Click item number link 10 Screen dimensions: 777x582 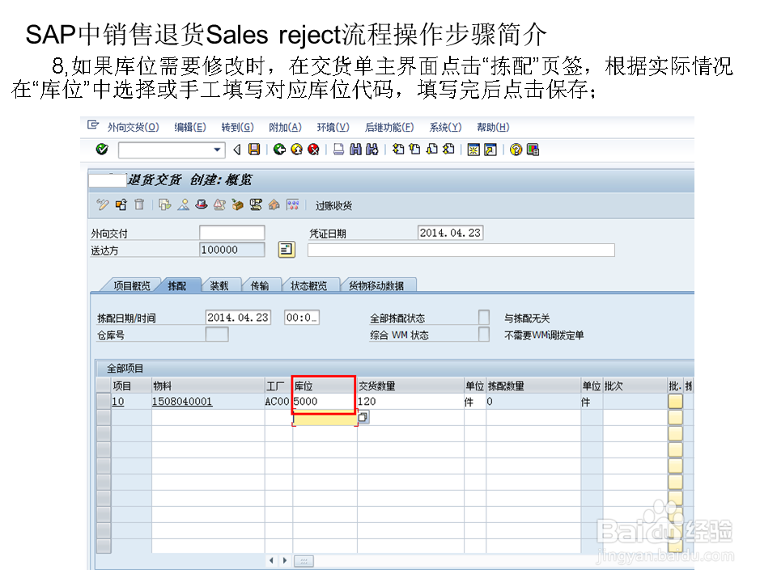click(118, 402)
